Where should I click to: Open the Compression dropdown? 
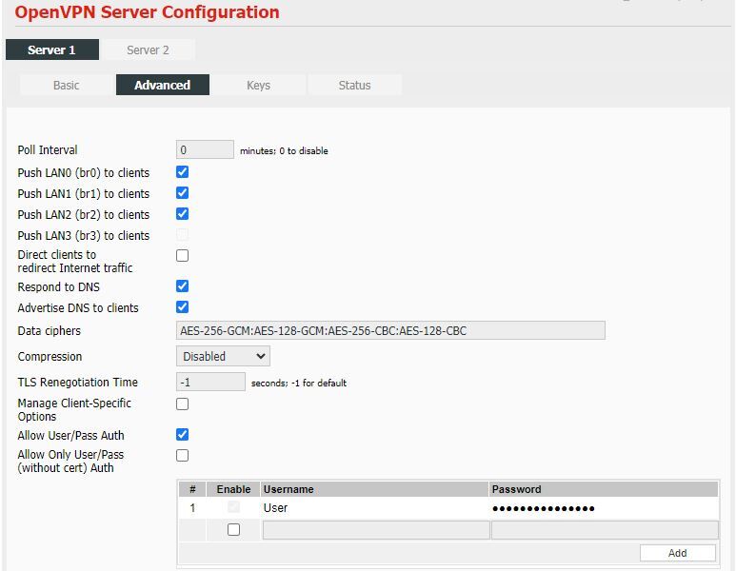coord(223,356)
